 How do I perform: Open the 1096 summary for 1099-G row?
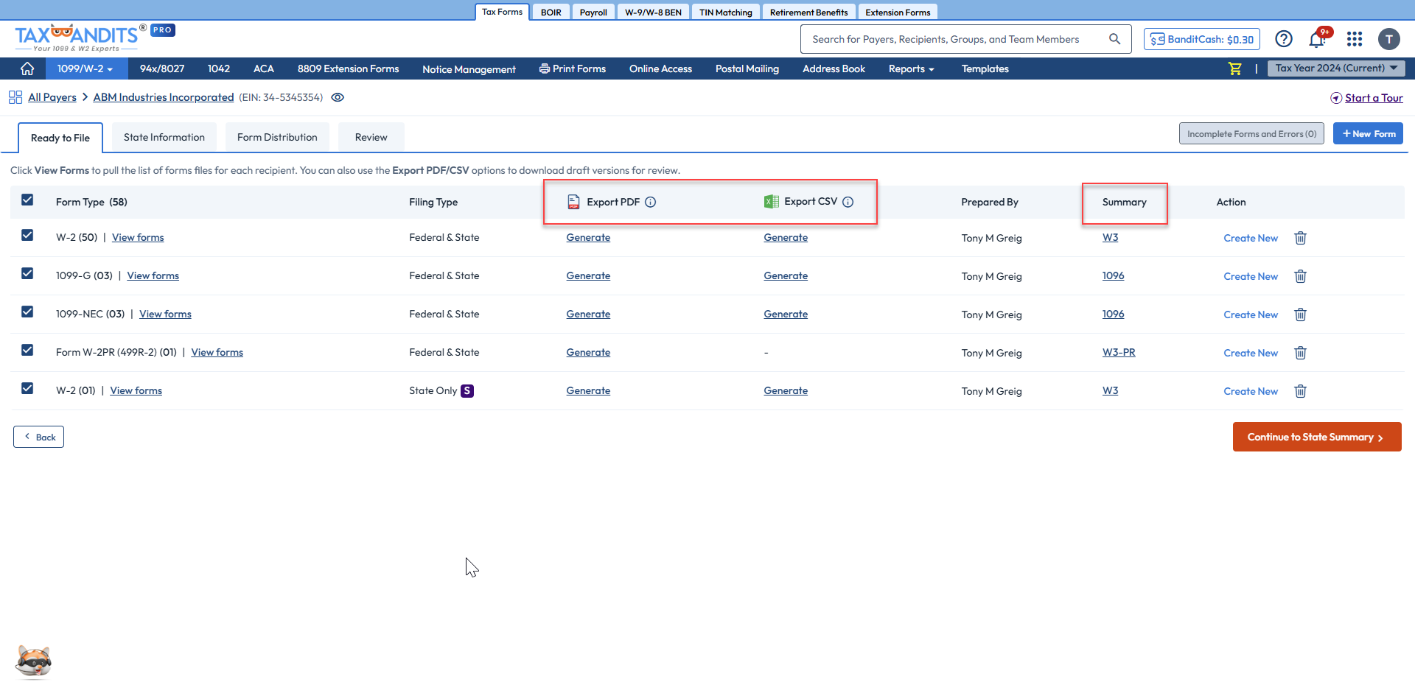(x=1113, y=275)
